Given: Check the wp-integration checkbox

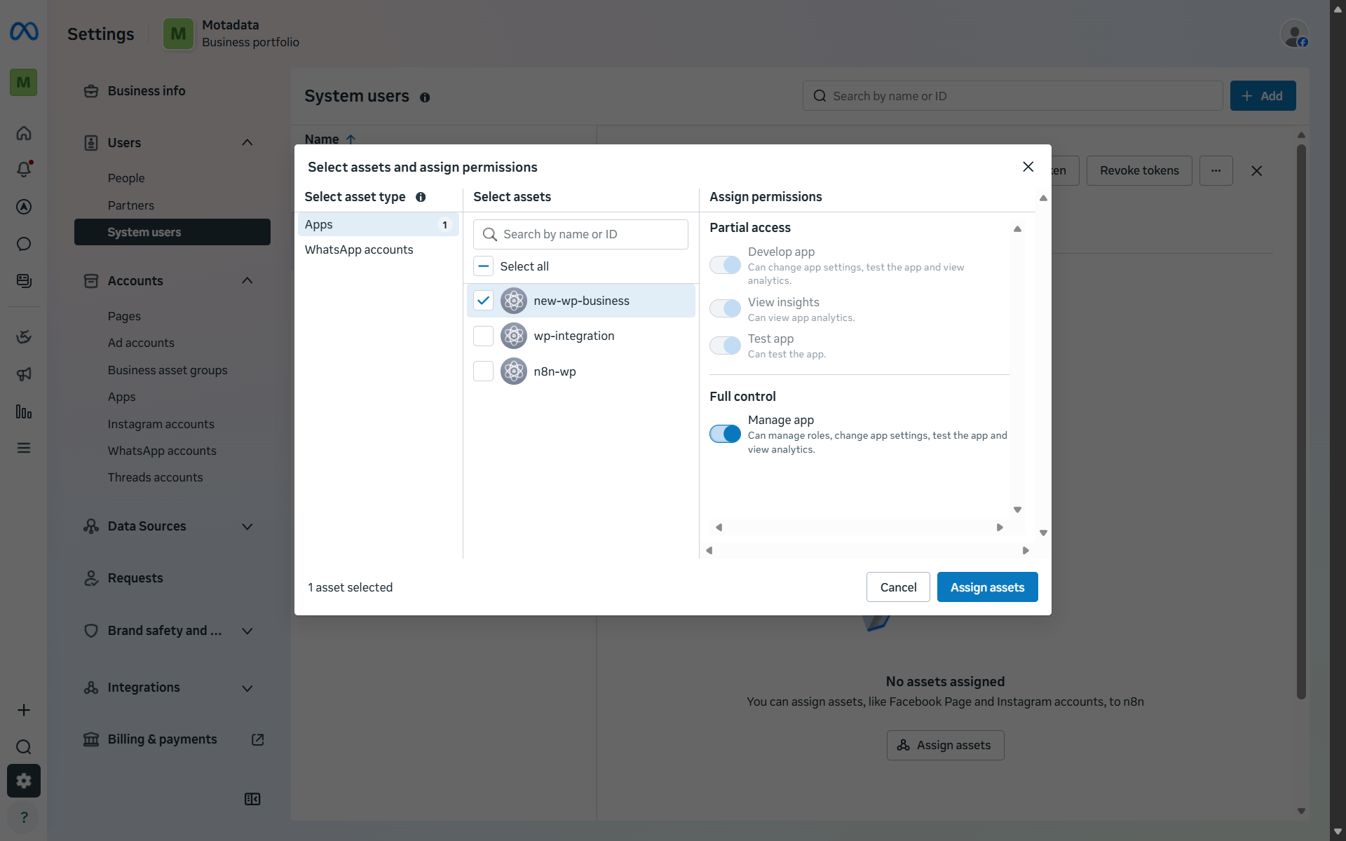Looking at the screenshot, I should (x=484, y=336).
